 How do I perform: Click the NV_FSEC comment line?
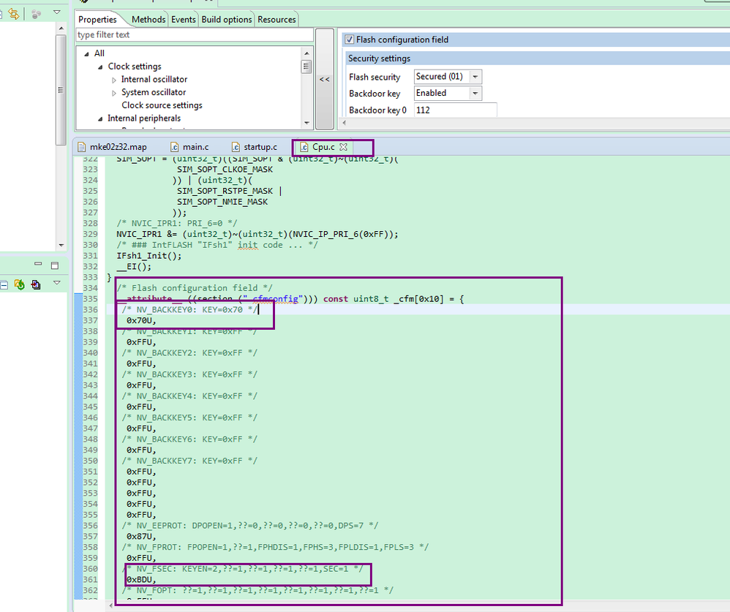point(243,569)
